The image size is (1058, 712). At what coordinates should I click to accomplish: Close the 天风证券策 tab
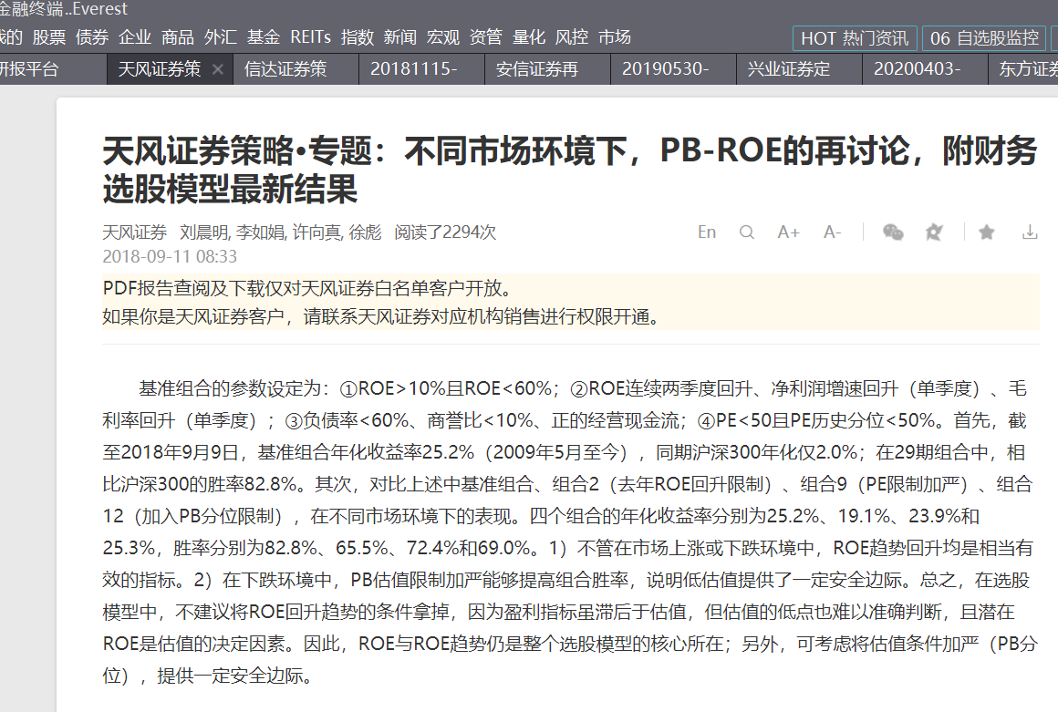point(218,68)
